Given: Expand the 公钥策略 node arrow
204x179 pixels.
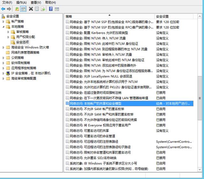Looking at the screenshot, I should click(4, 58).
